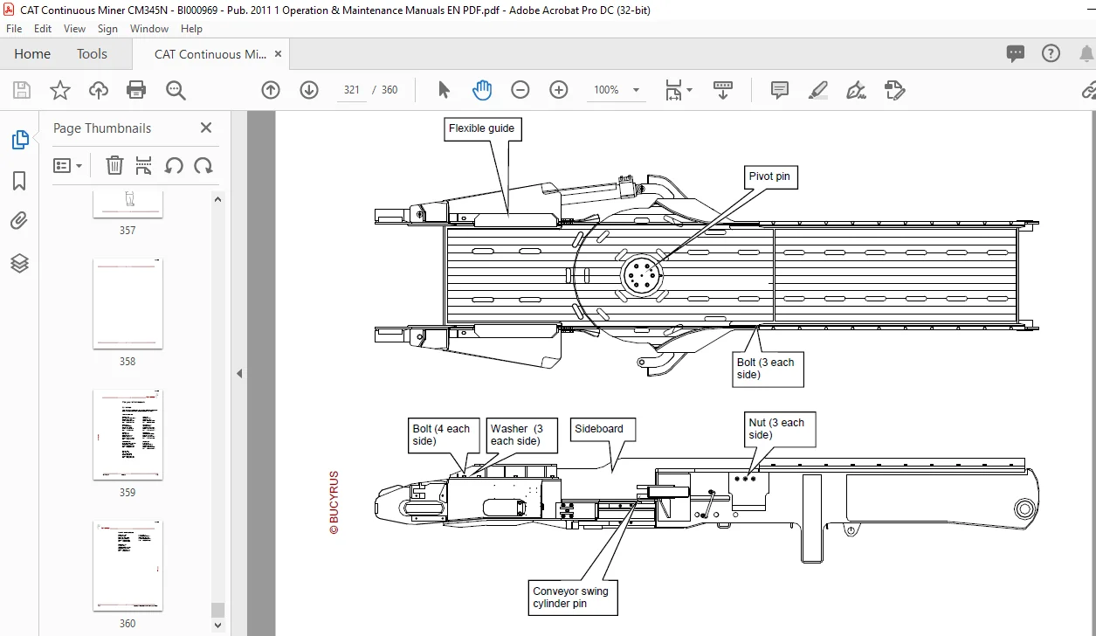Click the 'Pivot pin' label

tap(769, 176)
